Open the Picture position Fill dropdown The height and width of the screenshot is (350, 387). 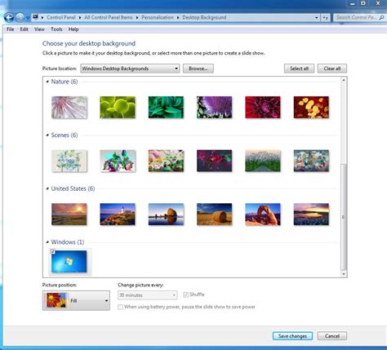pos(76,300)
